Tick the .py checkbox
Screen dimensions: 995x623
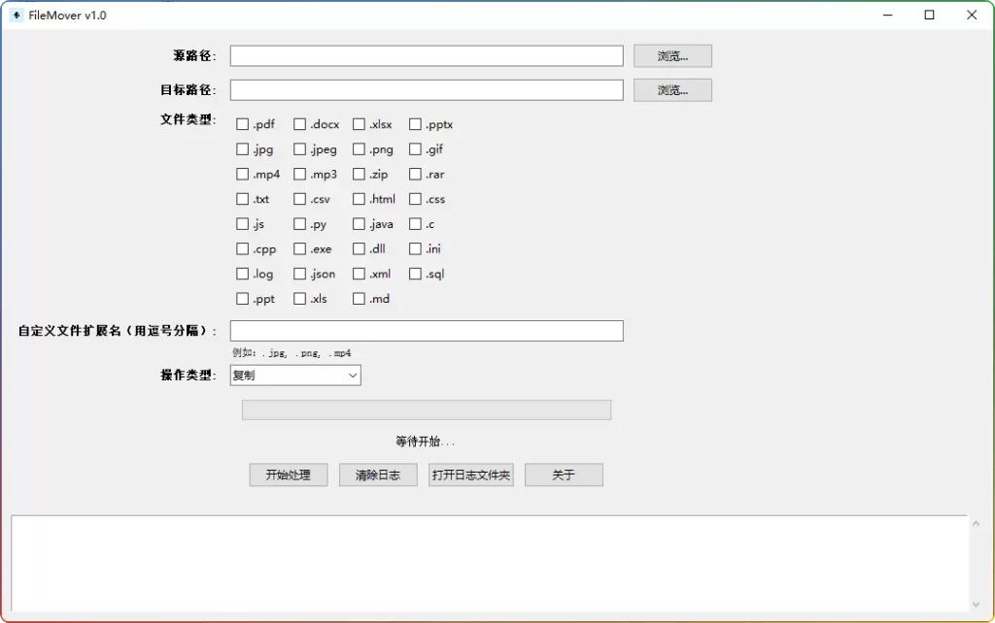300,224
